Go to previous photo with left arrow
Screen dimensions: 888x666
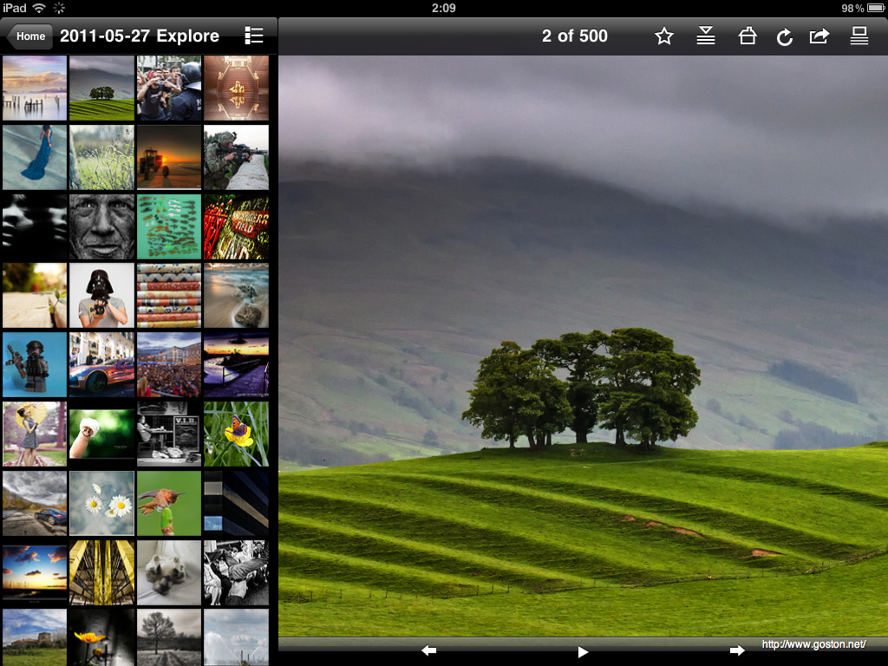coord(428,650)
